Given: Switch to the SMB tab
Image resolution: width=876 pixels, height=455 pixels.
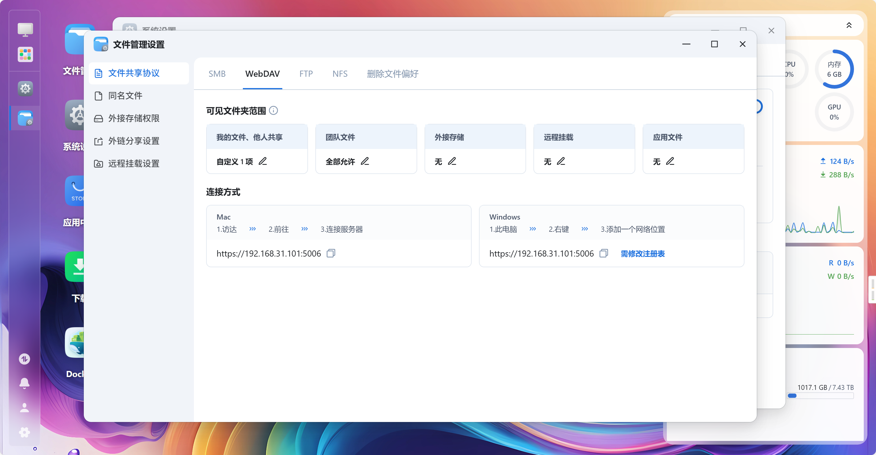Looking at the screenshot, I should [x=217, y=74].
